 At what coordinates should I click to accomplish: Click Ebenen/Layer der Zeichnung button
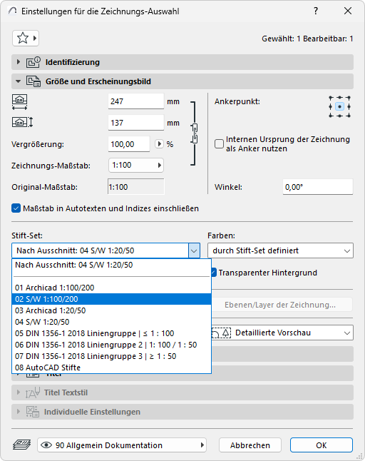pyautogui.click(x=280, y=305)
